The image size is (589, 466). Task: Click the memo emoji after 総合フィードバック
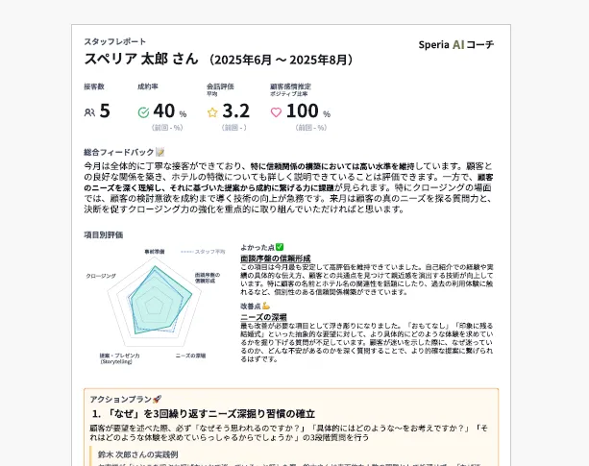[x=160, y=152]
